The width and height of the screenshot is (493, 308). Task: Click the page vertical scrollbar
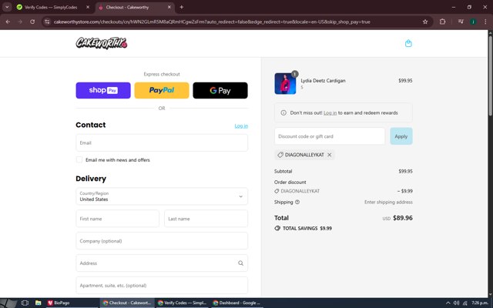(490, 75)
